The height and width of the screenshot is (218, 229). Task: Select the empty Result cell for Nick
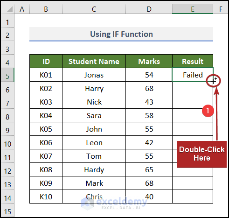coord(193,102)
